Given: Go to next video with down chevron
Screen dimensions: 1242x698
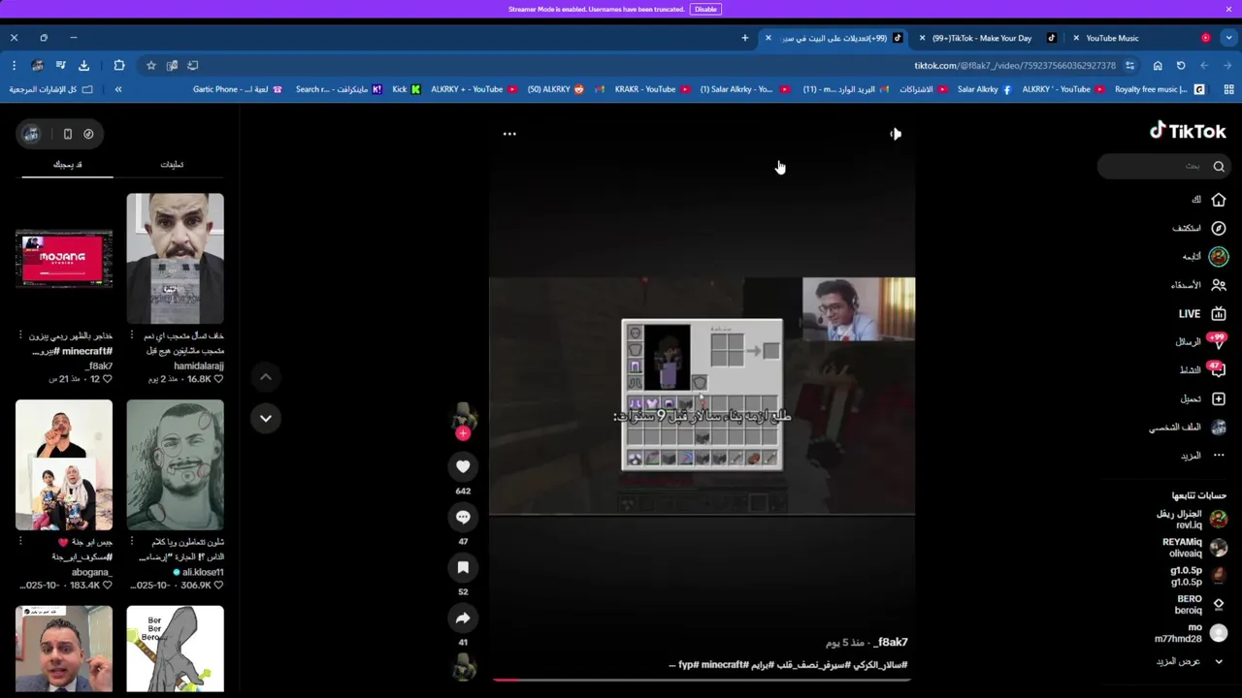Looking at the screenshot, I should (x=265, y=418).
